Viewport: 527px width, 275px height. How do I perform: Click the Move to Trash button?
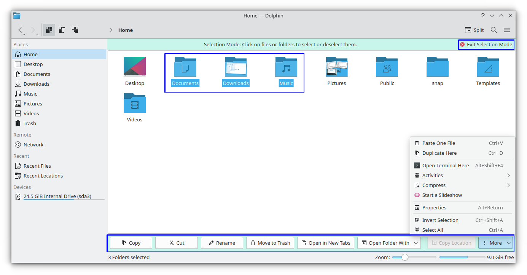(270, 243)
